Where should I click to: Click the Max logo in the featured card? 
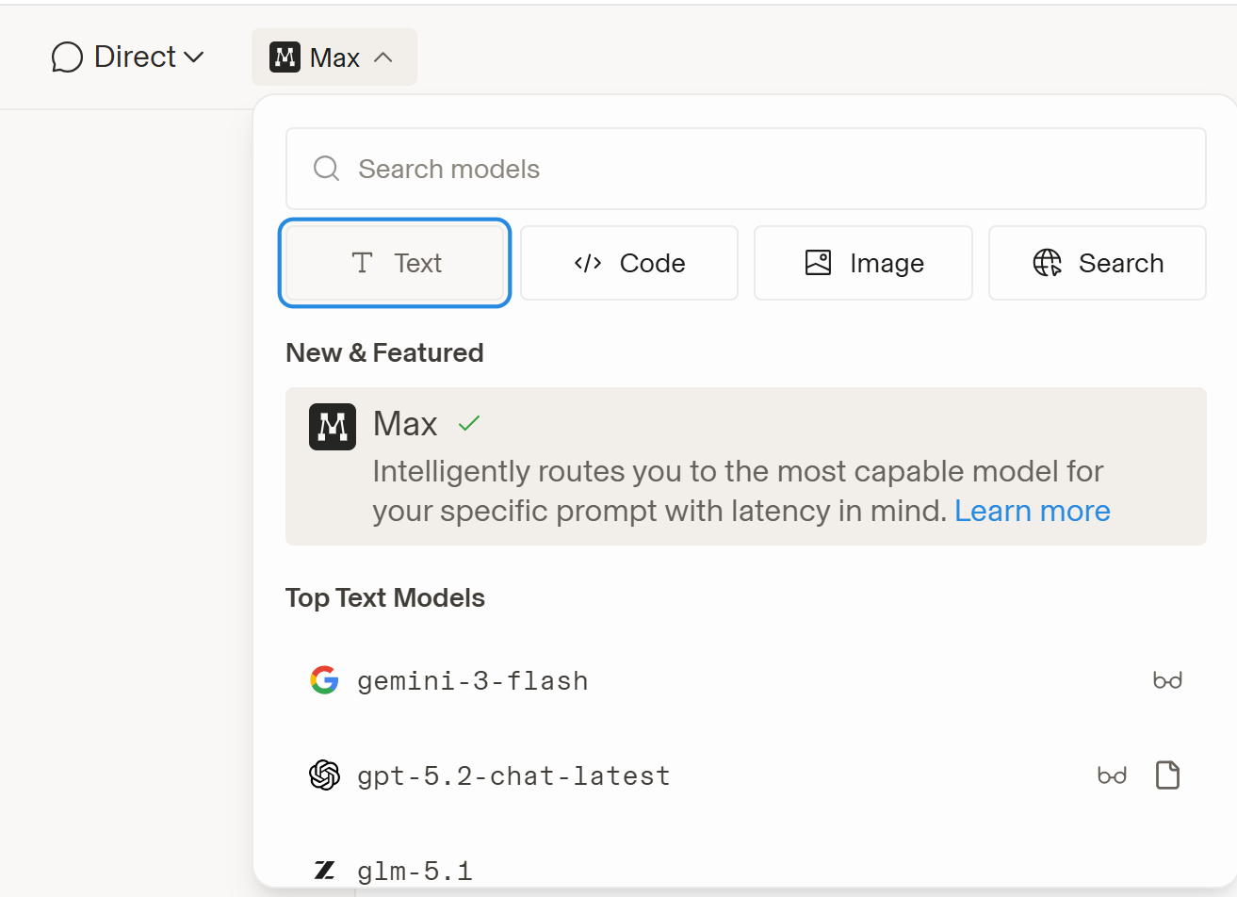(x=333, y=427)
